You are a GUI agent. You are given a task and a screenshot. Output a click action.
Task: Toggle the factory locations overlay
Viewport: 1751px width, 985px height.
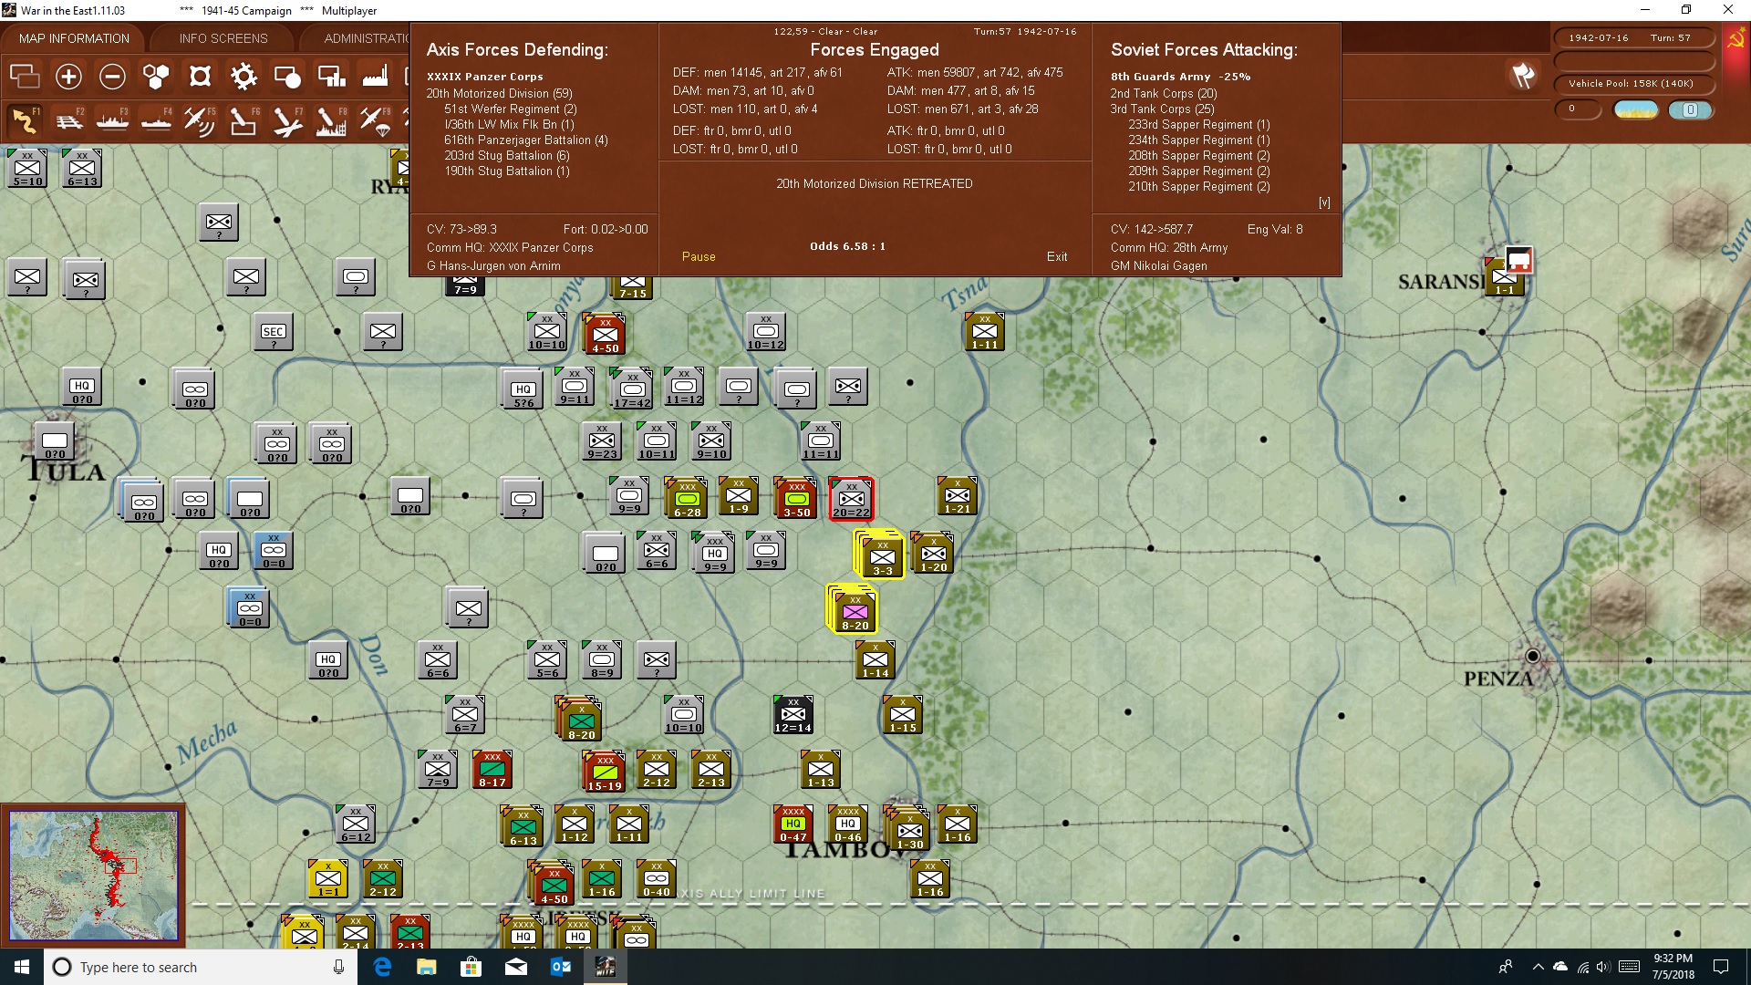point(375,77)
